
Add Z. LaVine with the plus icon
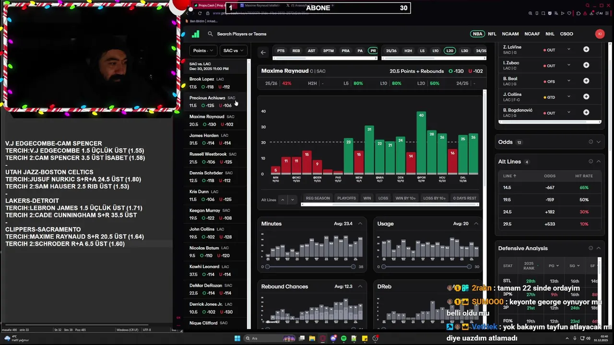586,49
